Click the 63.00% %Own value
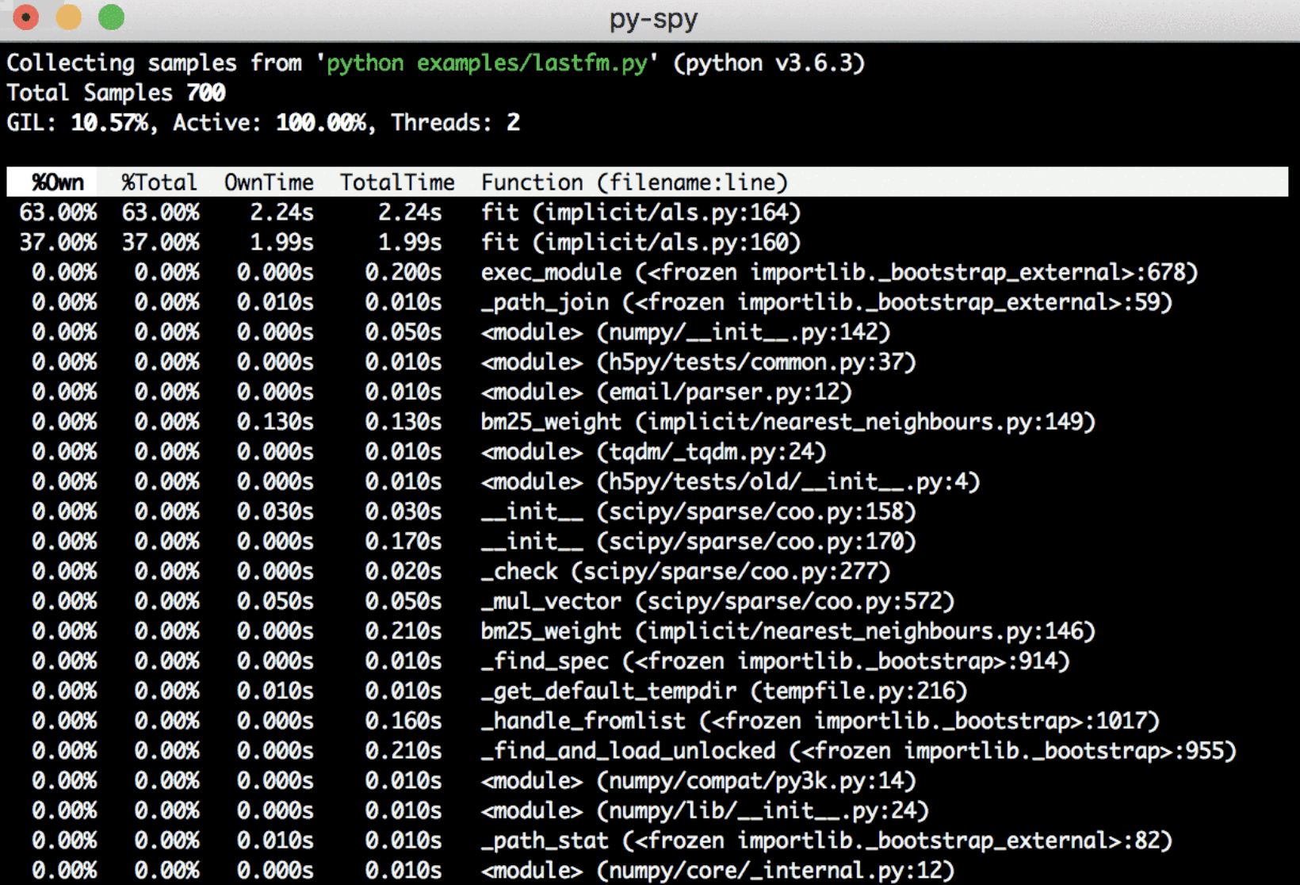 pyautogui.click(x=58, y=213)
